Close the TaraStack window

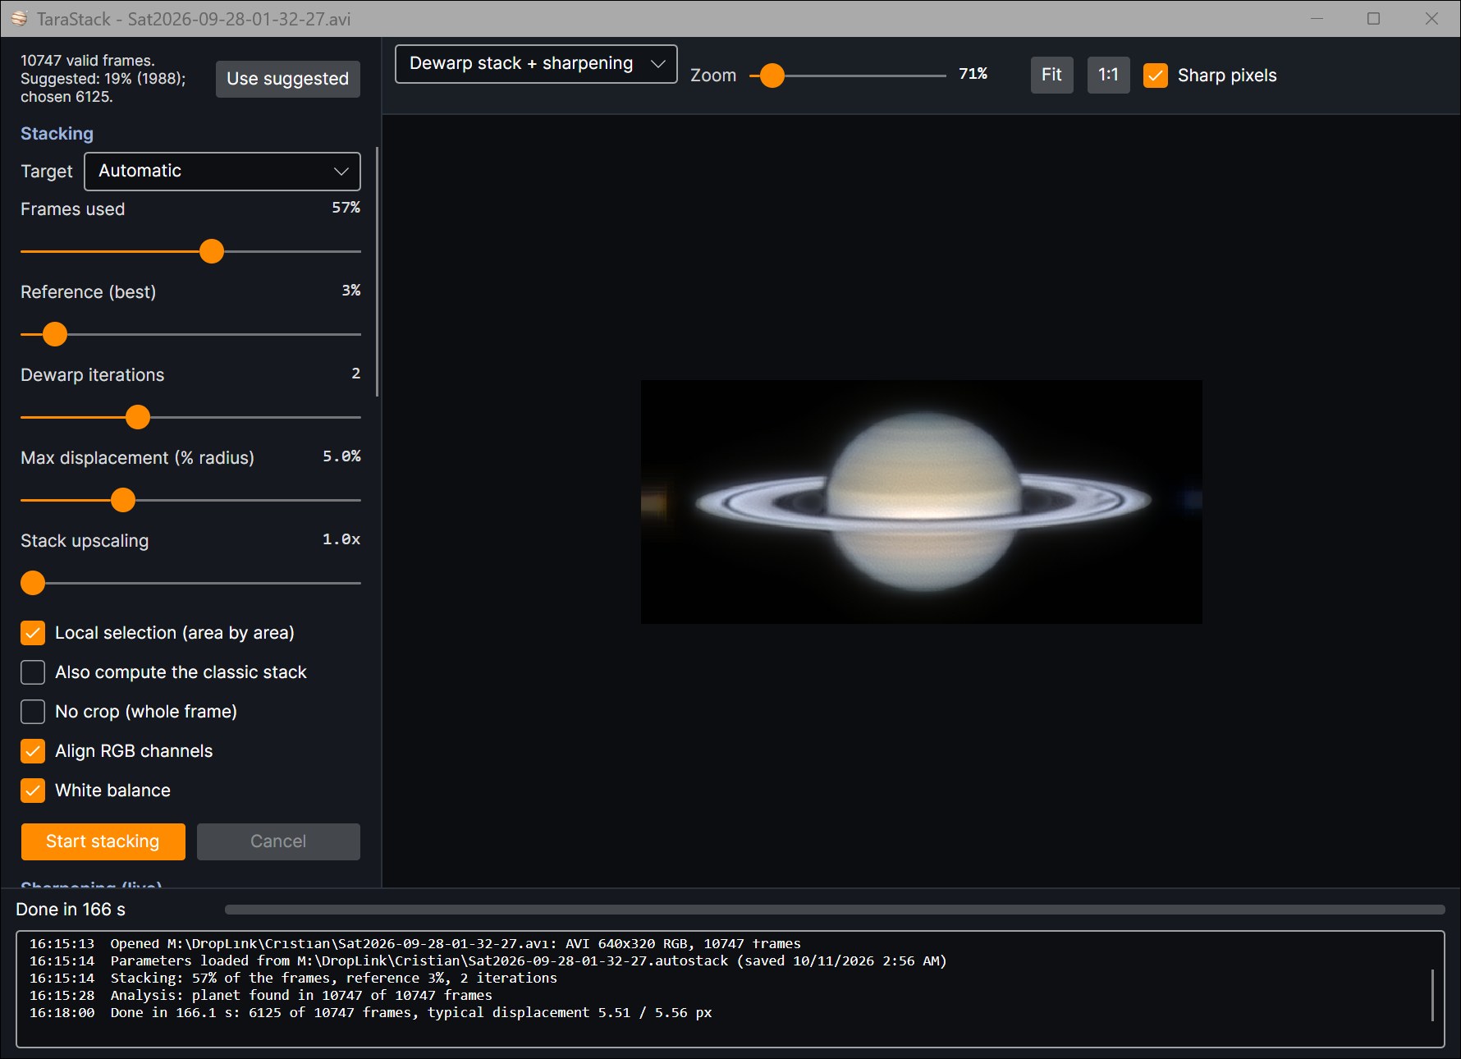click(x=1431, y=18)
